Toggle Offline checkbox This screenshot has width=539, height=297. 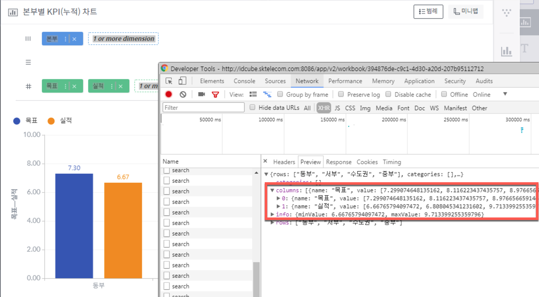(444, 94)
